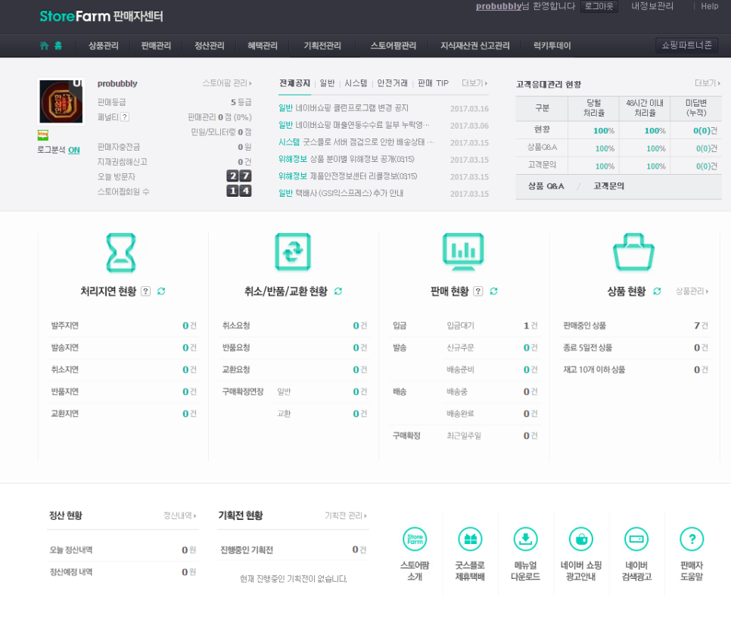This screenshot has height=625, width=731.
Task: Click the home icon in navigation bar
Action: click(45, 45)
